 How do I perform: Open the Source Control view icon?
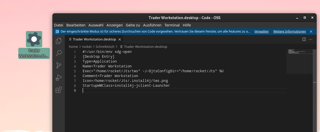pyautogui.click(x=59, y=65)
